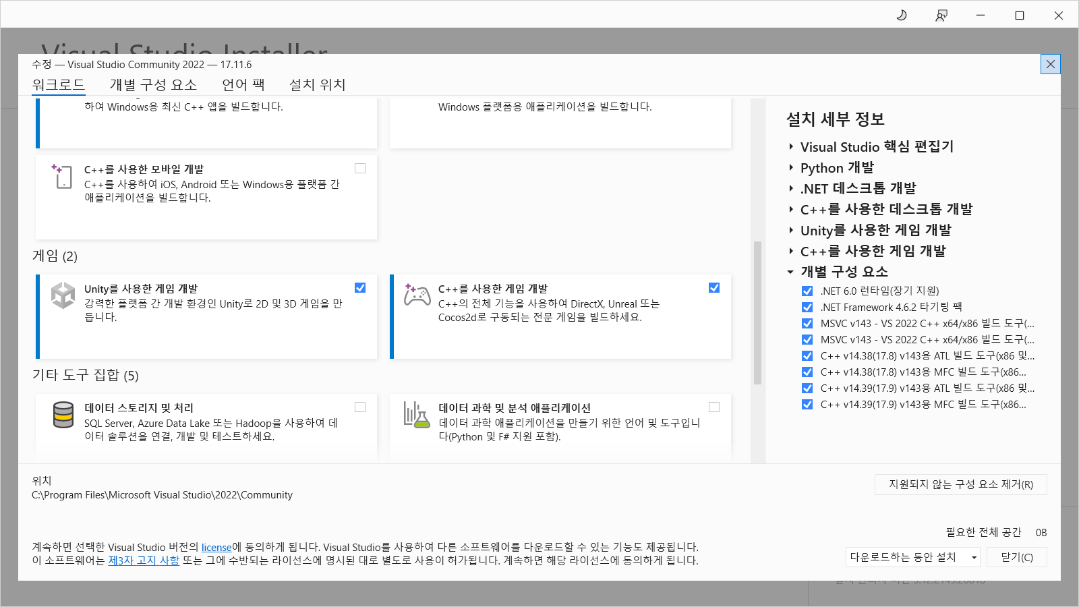The width and height of the screenshot is (1079, 607).
Task: Click the 게임 (2) section heading
Action: click(55, 256)
